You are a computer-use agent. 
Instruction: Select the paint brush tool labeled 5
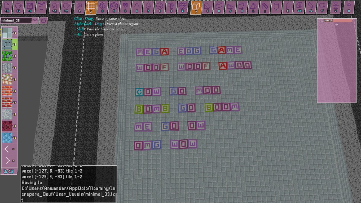pos(125,7)
